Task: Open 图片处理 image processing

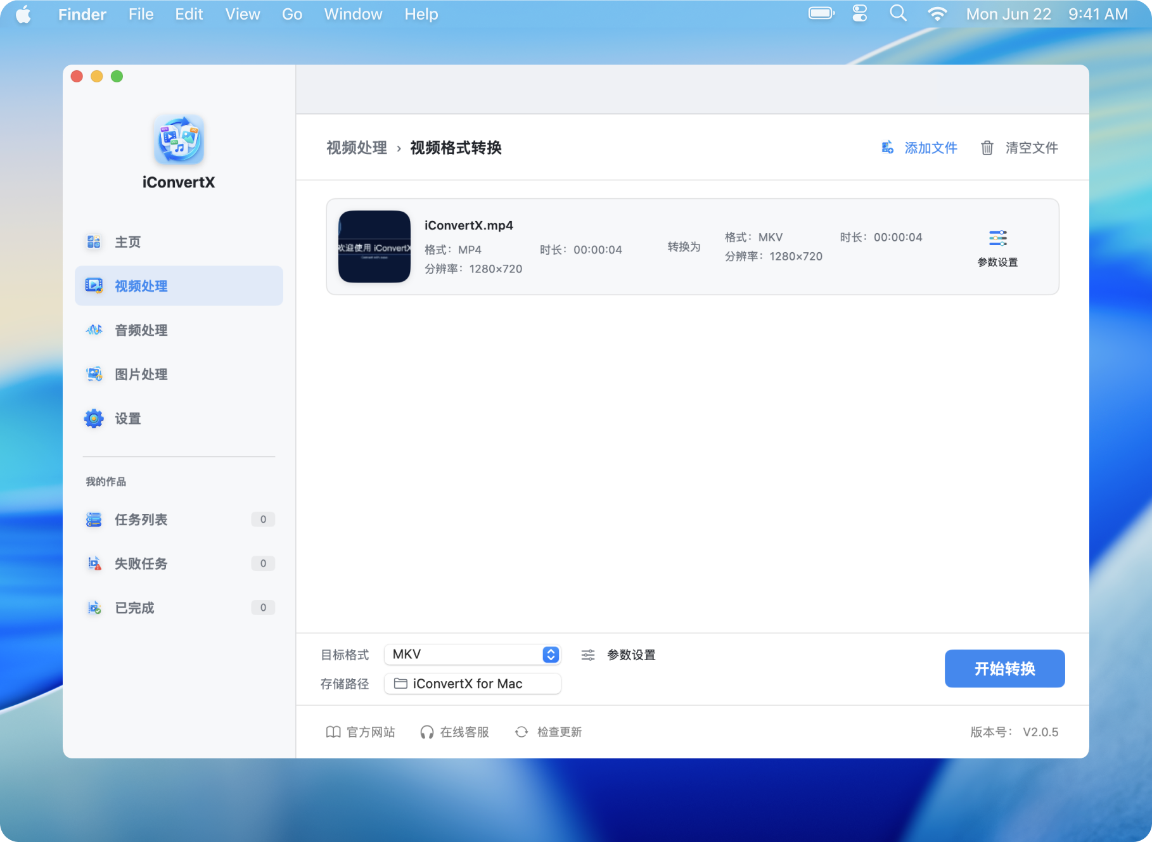Action: point(179,374)
